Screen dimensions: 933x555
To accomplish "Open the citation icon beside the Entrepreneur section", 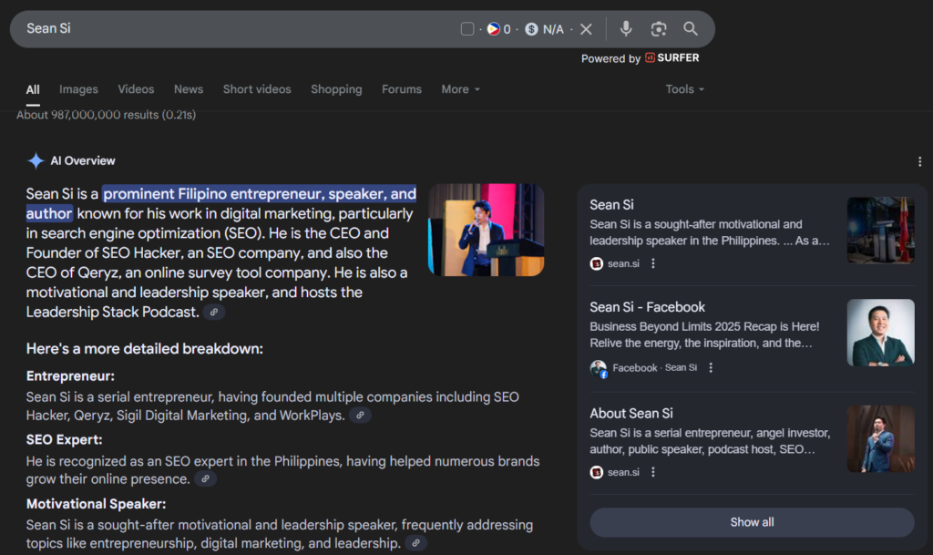I will (360, 416).
